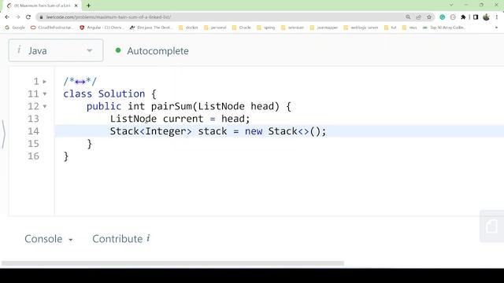The height and width of the screenshot is (283, 504).
Task: Open the Google bookmark
Action: tap(15, 28)
